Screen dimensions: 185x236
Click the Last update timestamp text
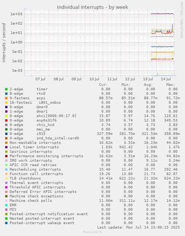point(138,227)
